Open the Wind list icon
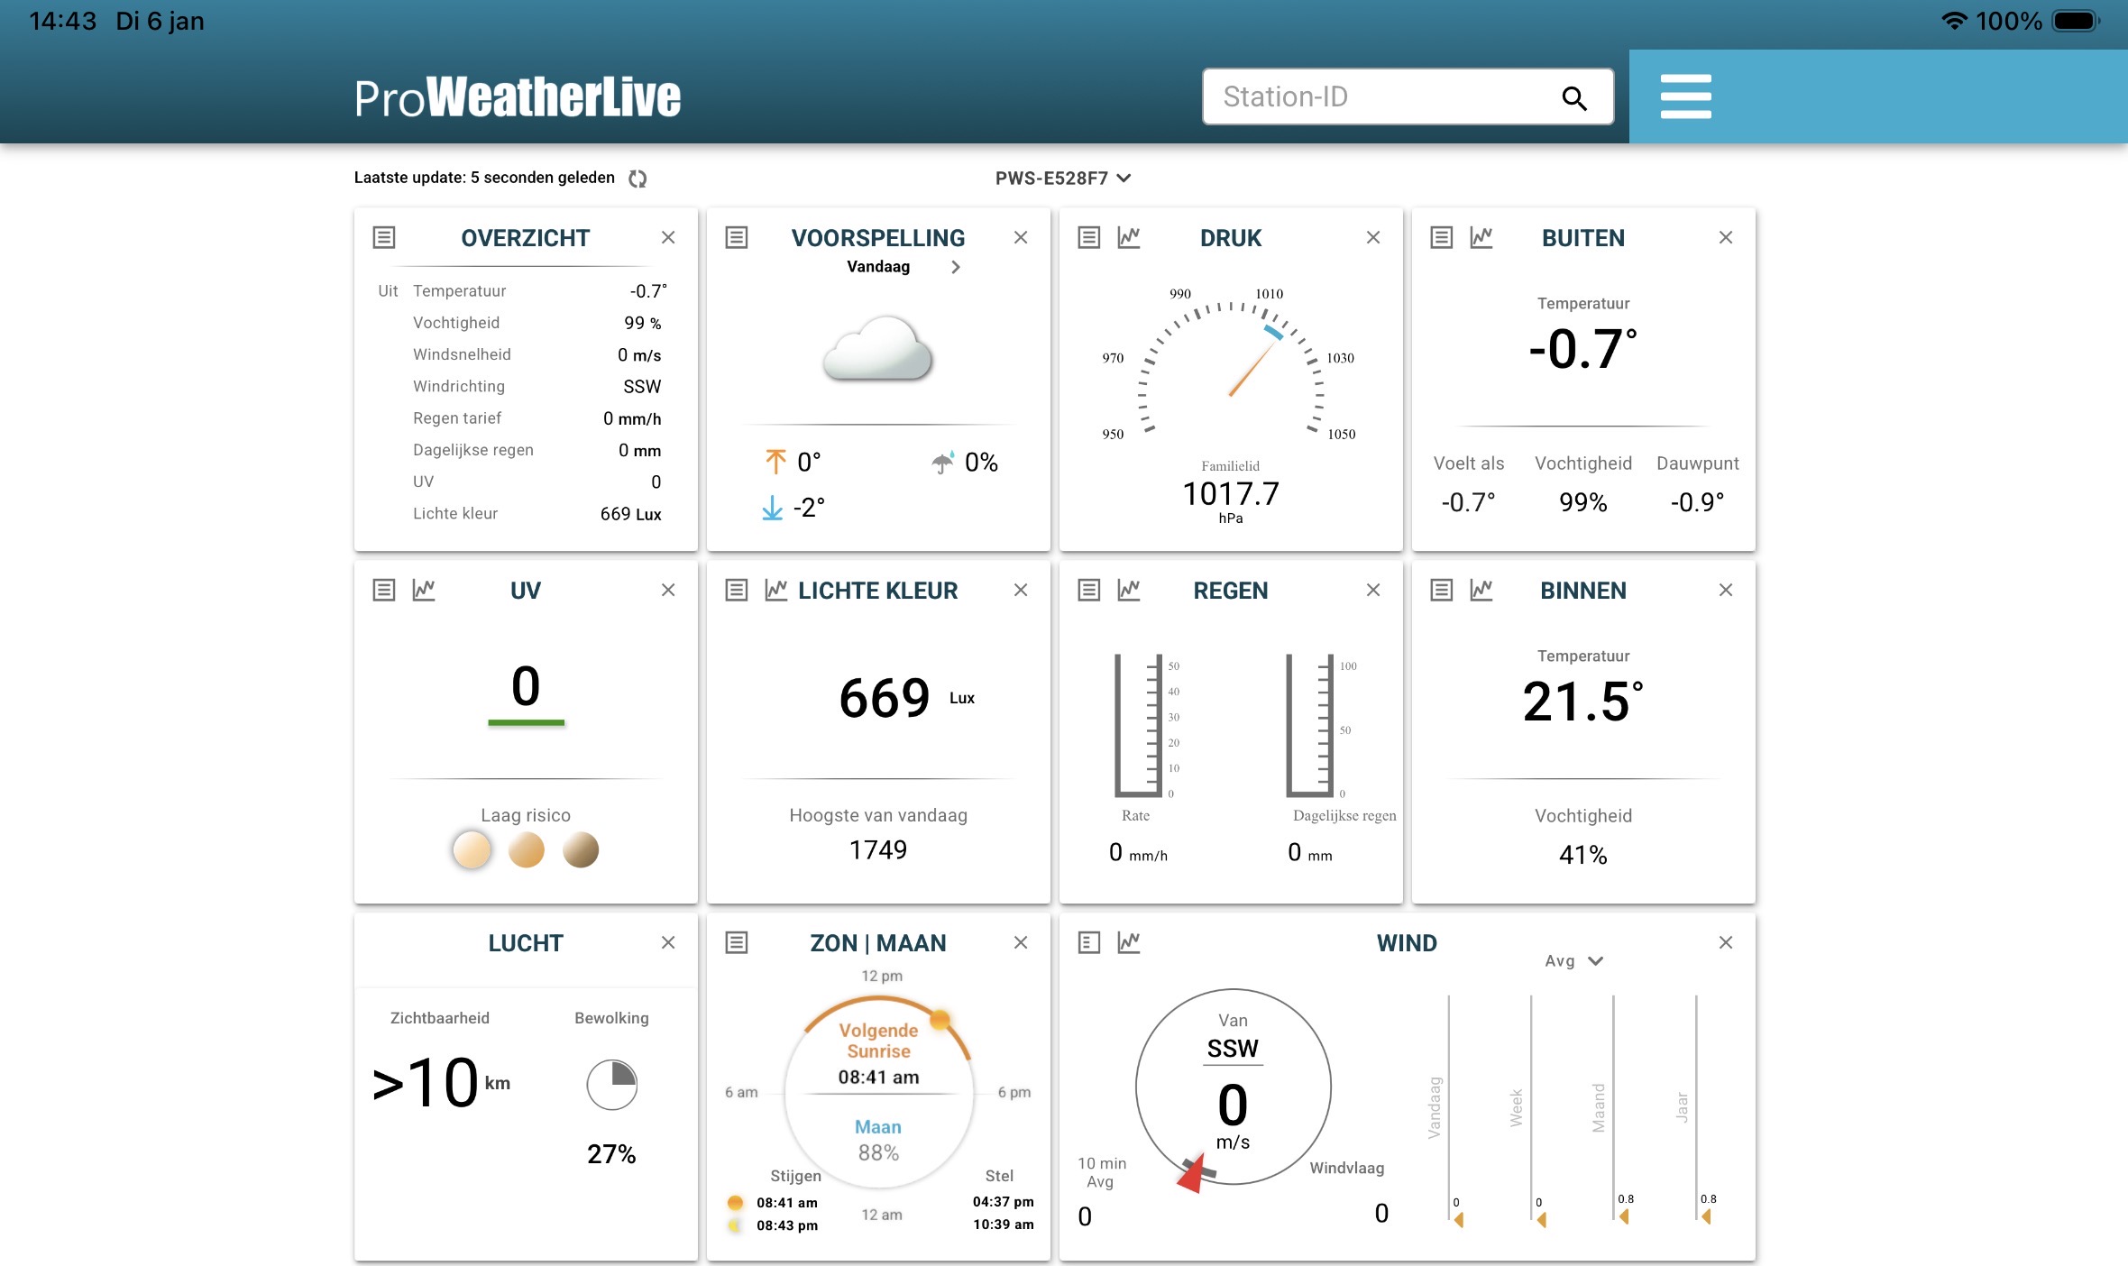The width and height of the screenshot is (2128, 1266). pyautogui.click(x=1089, y=942)
